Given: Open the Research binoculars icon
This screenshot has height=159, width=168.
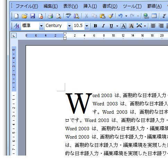Looking at the screenshot, I should click(x=77, y=16).
